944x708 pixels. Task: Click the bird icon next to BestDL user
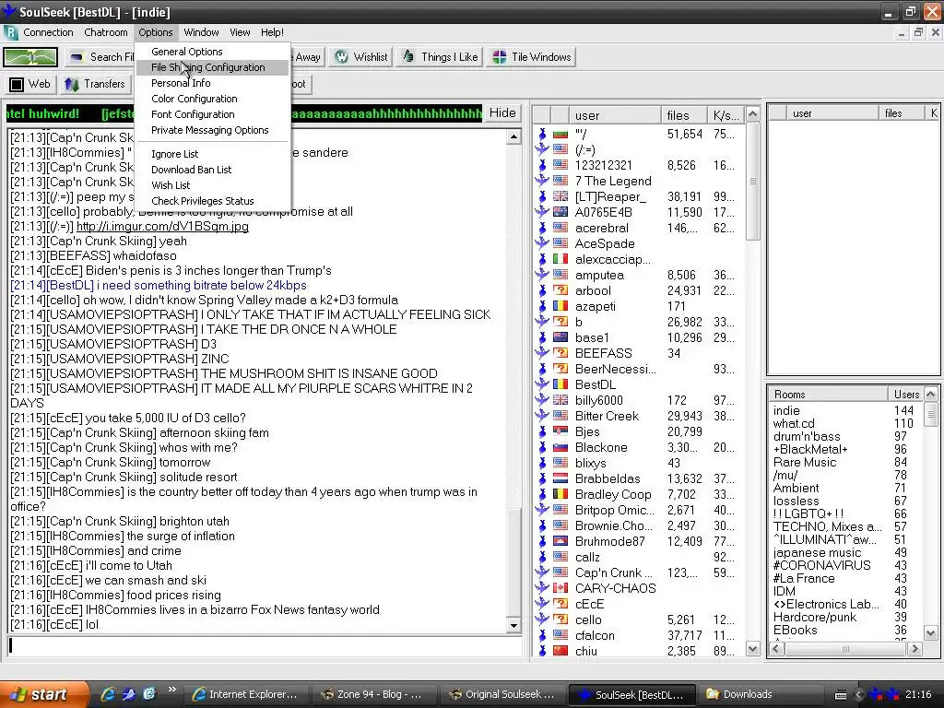pyautogui.click(x=542, y=384)
